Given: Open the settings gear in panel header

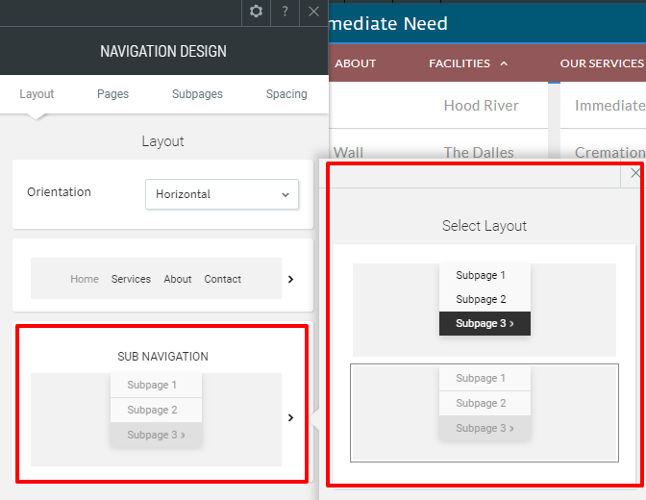Looking at the screenshot, I should tap(256, 12).
